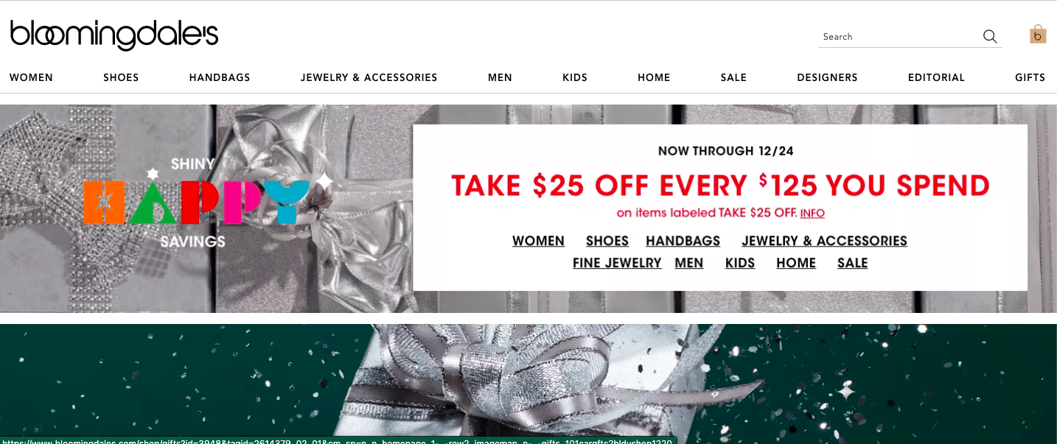
Task: Click the search magnifying glass icon
Action: point(990,36)
